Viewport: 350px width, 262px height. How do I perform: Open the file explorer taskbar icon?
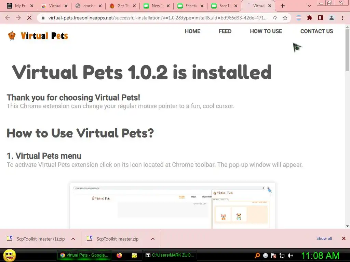tap(134, 255)
